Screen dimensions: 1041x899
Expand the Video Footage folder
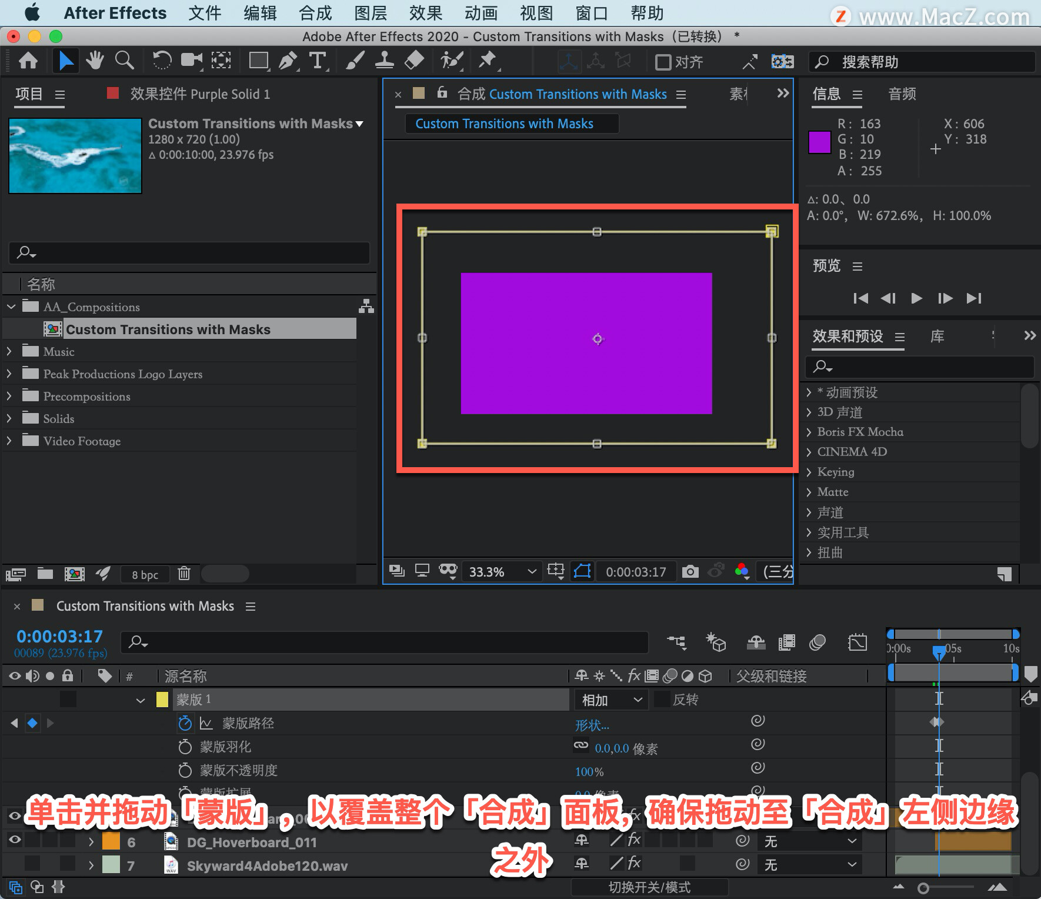9,441
